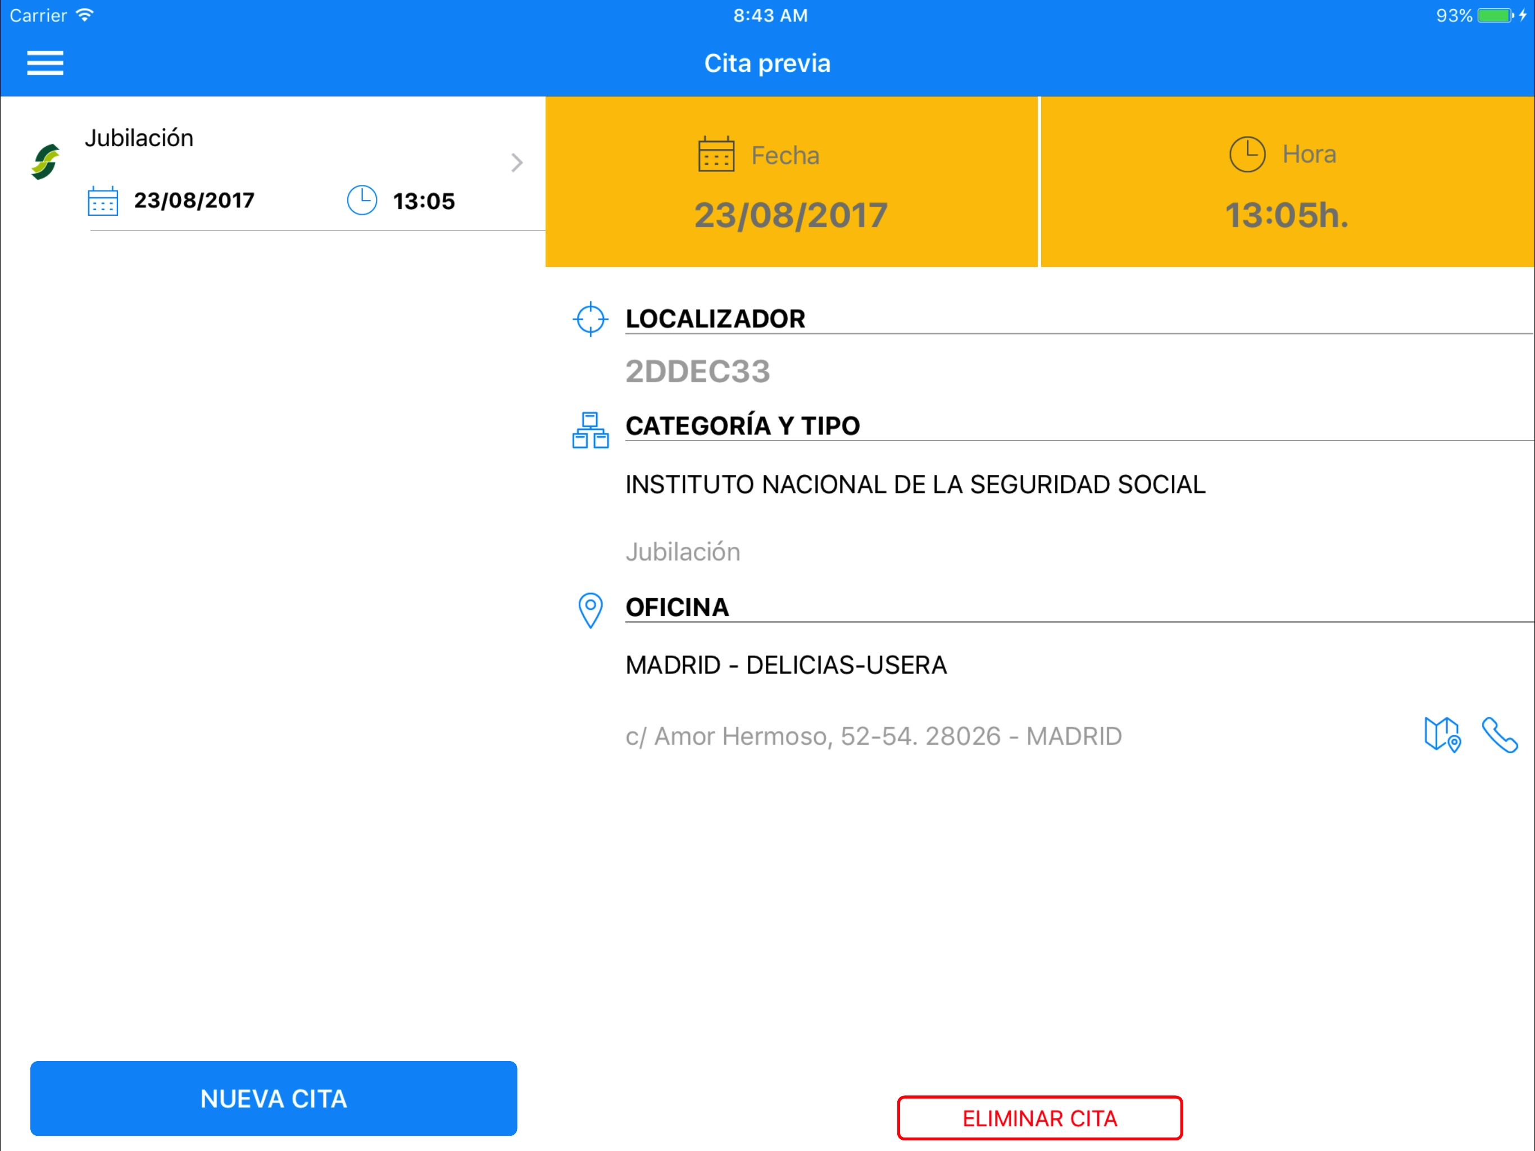The image size is (1535, 1151).
Task: Click the Hora clock icon in yellow panel
Action: click(1247, 154)
